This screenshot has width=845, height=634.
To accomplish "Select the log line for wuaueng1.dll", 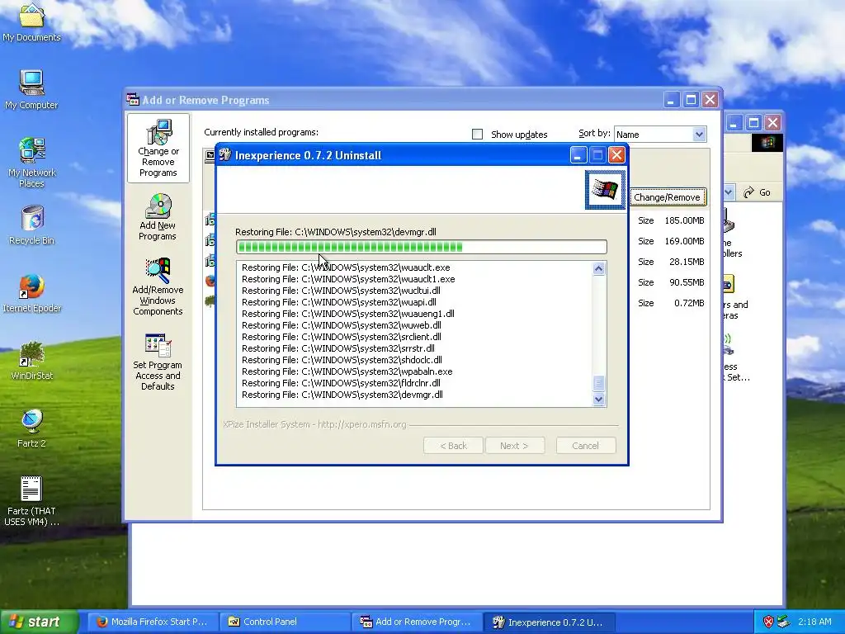I will coord(348,314).
